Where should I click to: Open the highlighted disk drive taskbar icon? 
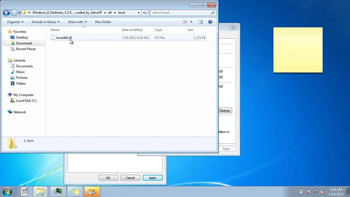pyautogui.click(x=92, y=192)
